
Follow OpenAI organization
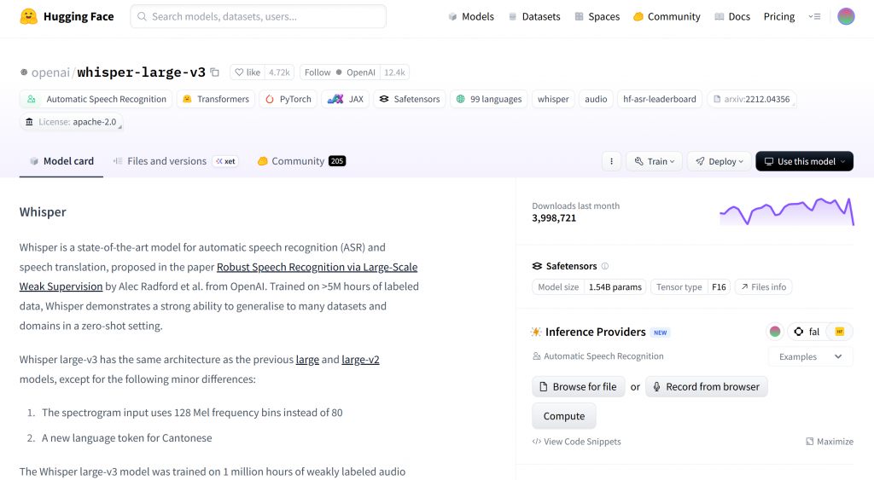(x=340, y=72)
